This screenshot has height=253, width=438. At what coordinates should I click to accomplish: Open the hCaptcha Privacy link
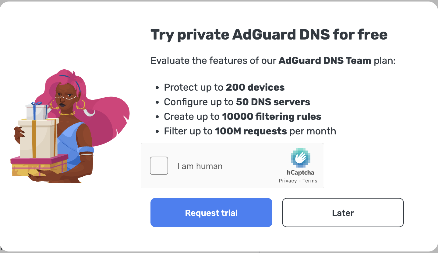coord(288,181)
